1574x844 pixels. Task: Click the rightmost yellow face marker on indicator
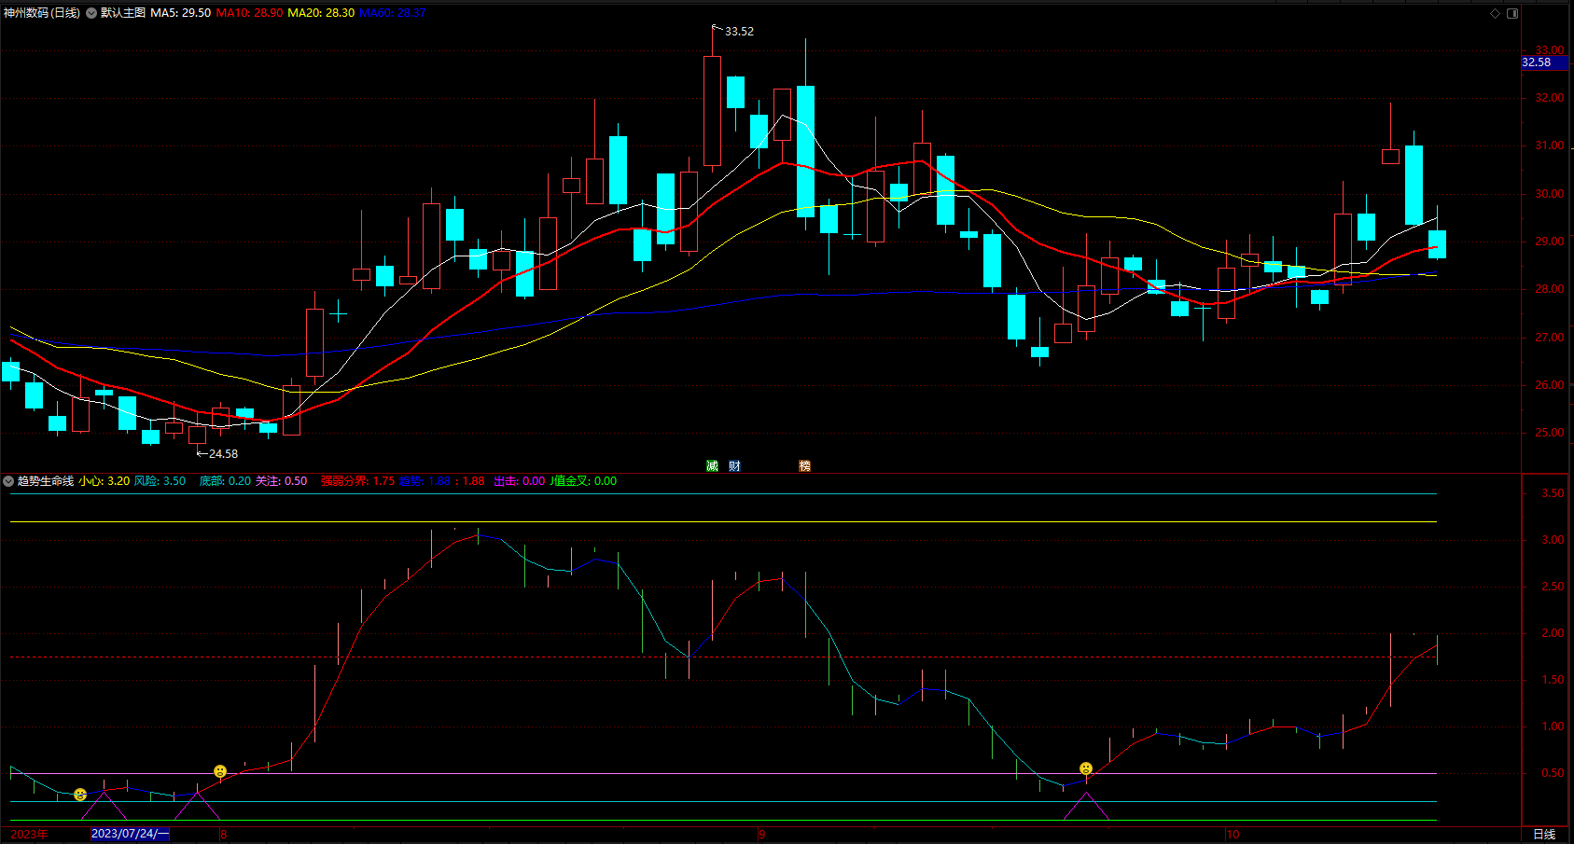click(x=1086, y=768)
